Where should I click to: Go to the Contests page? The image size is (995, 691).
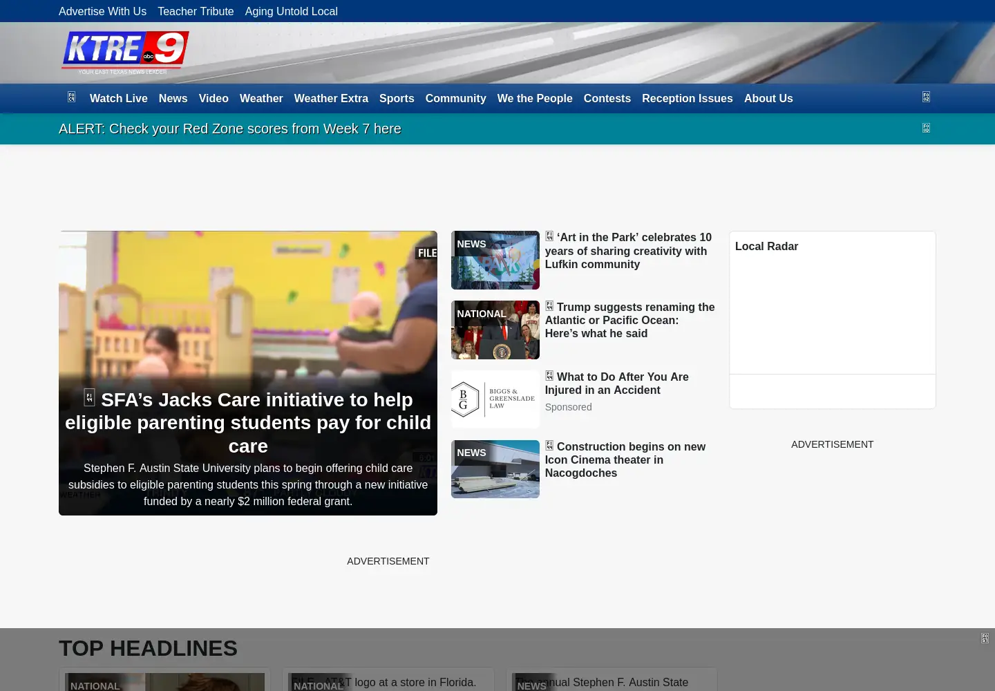coord(607,99)
